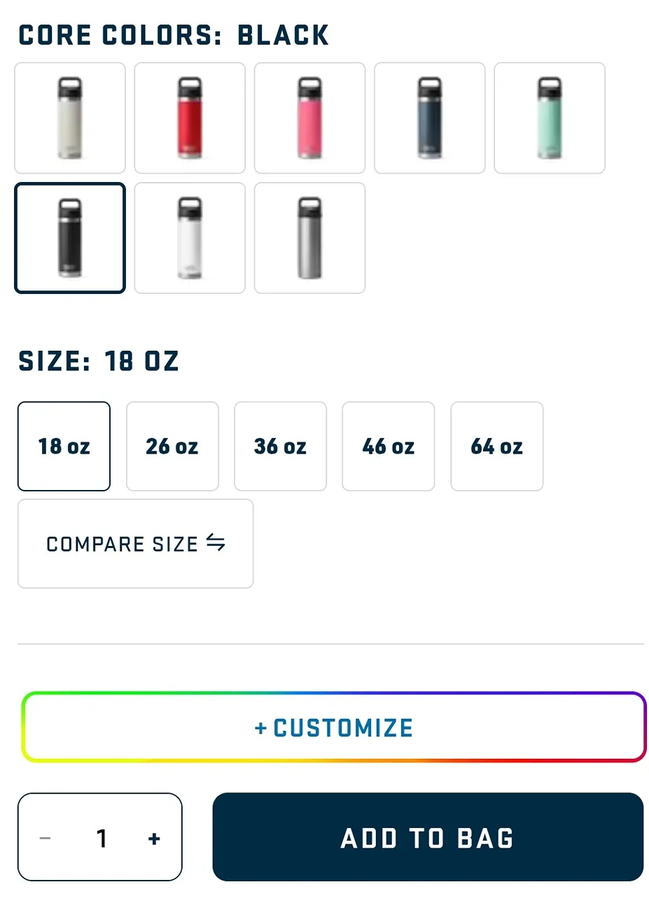Choose the stainless steel bottle swatch
This screenshot has width=649, height=910.
309,238
